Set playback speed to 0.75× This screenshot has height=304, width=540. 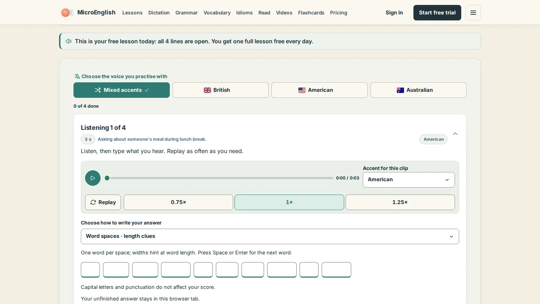point(178,202)
